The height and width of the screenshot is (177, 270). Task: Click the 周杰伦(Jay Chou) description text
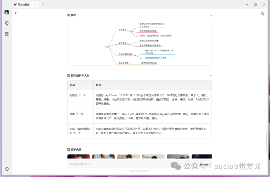tap(152, 99)
